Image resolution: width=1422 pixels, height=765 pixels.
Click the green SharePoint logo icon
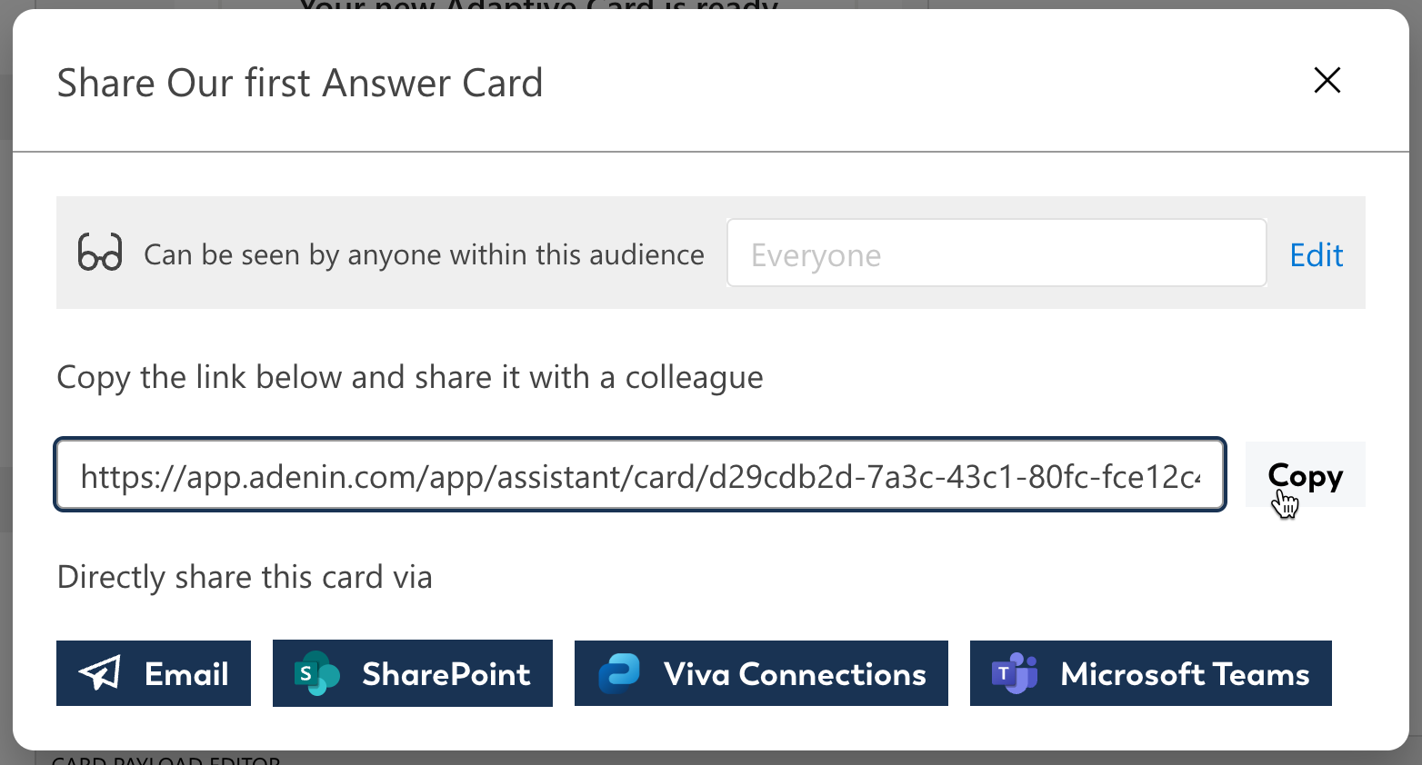point(316,673)
